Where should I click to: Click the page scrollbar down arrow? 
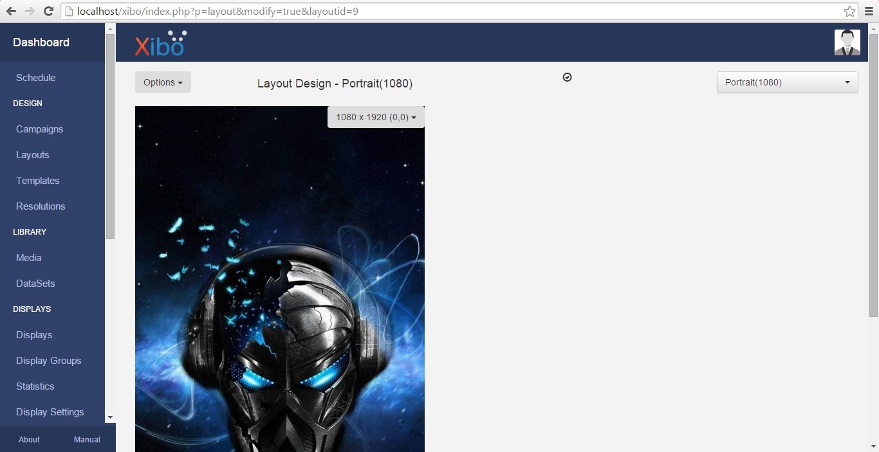coord(873,446)
